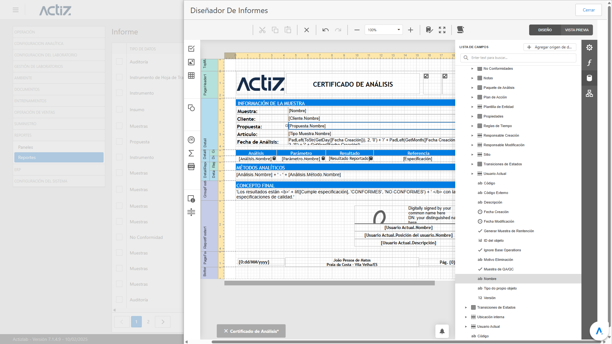612x344 pixels.
Task: Select the Page Info control tool
Action: [x=191, y=199]
